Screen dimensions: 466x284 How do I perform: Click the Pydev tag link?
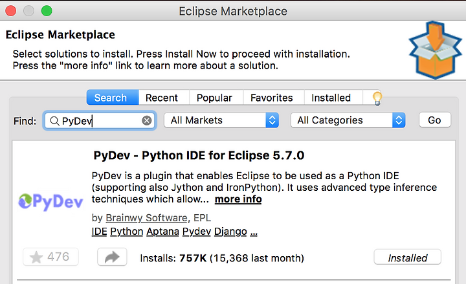[x=197, y=232]
